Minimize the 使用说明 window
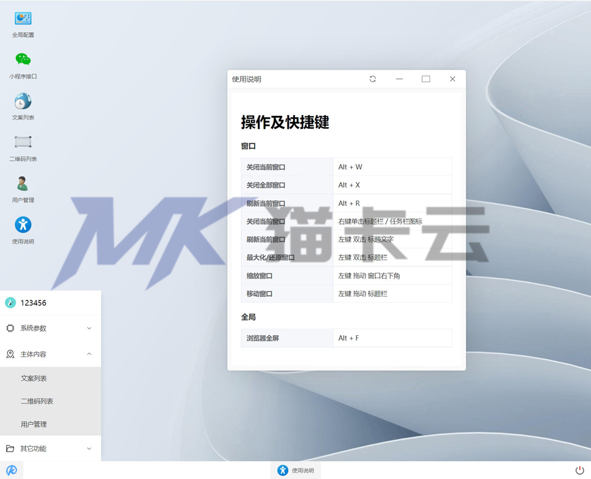591x479 pixels. tap(399, 79)
